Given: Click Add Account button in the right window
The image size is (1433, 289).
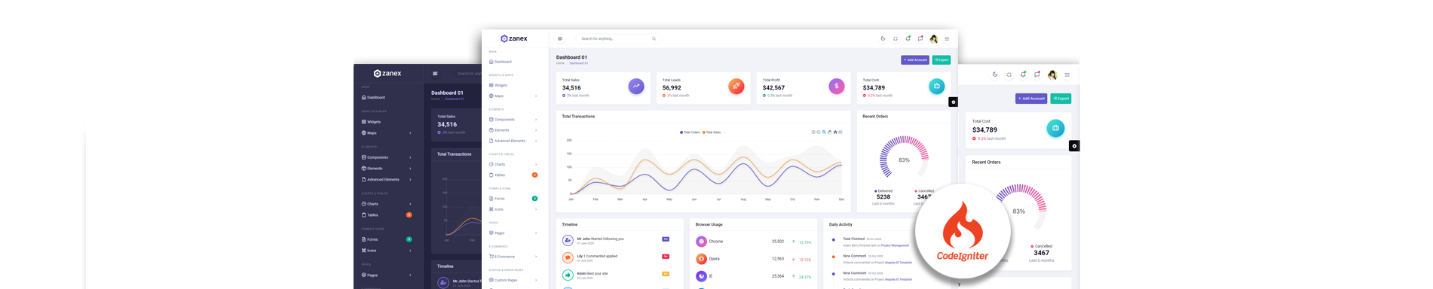Looking at the screenshot, I should click(1031, 99).
